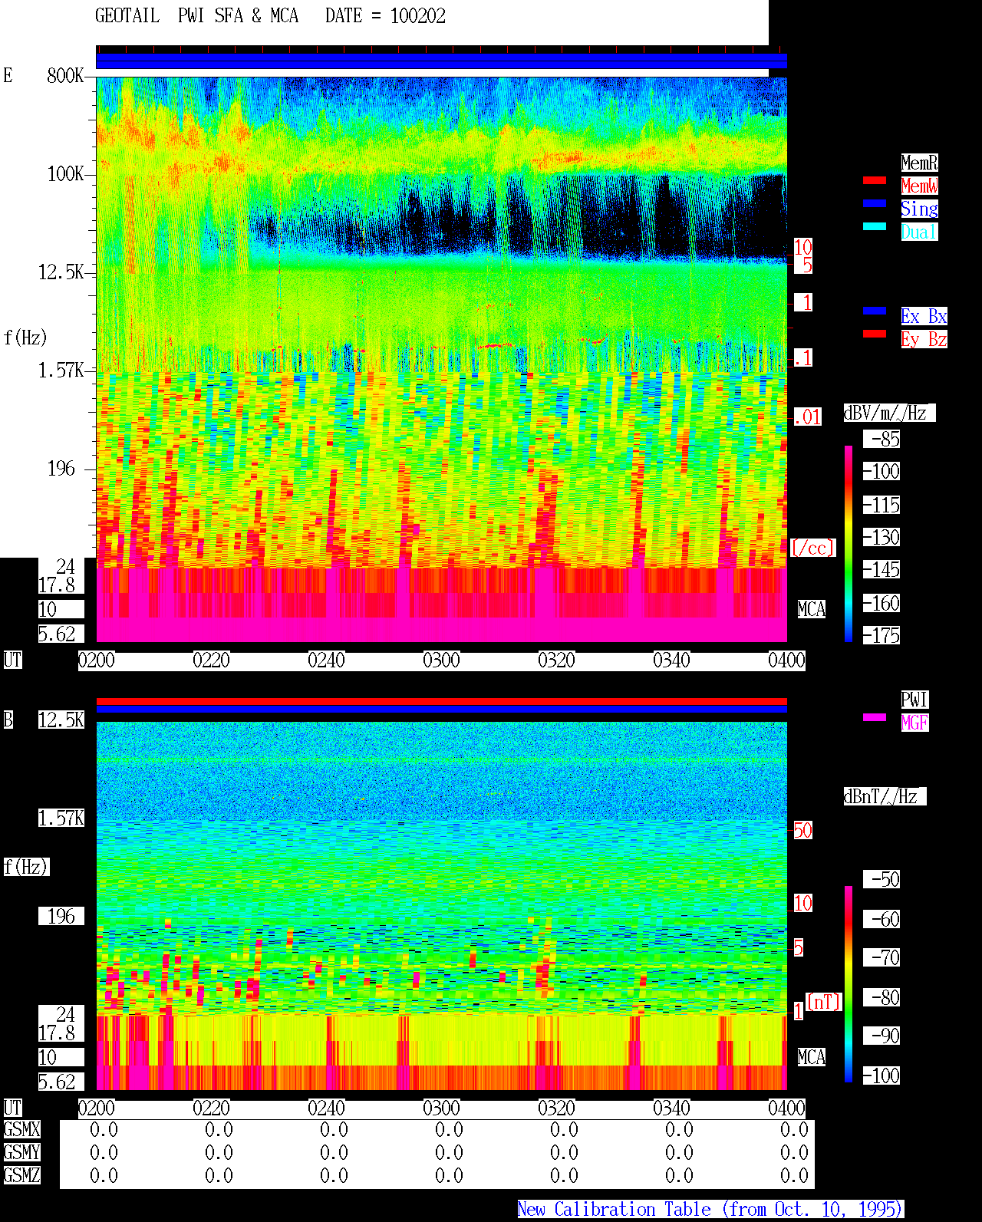Click the 1.57K label in the E panel

pyautogui.click(x=61, y=370)
